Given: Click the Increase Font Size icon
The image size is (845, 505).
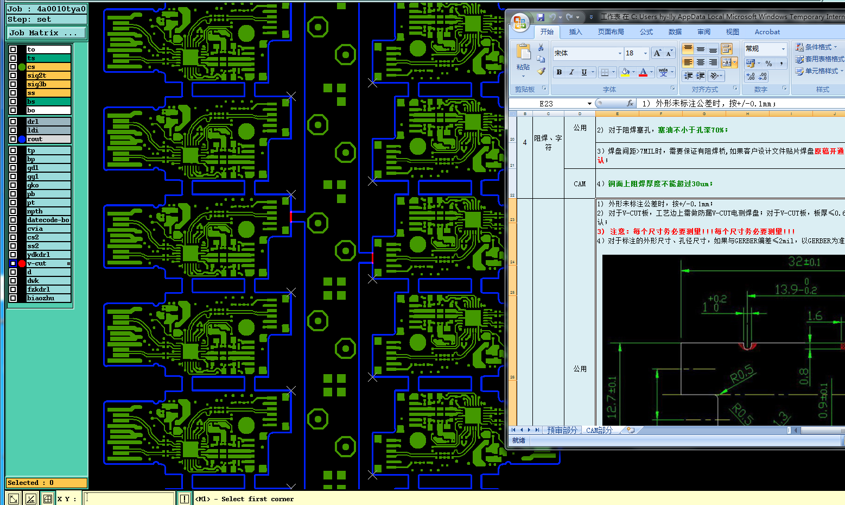Looking at the screenshot, I should (x=657, y=53).
